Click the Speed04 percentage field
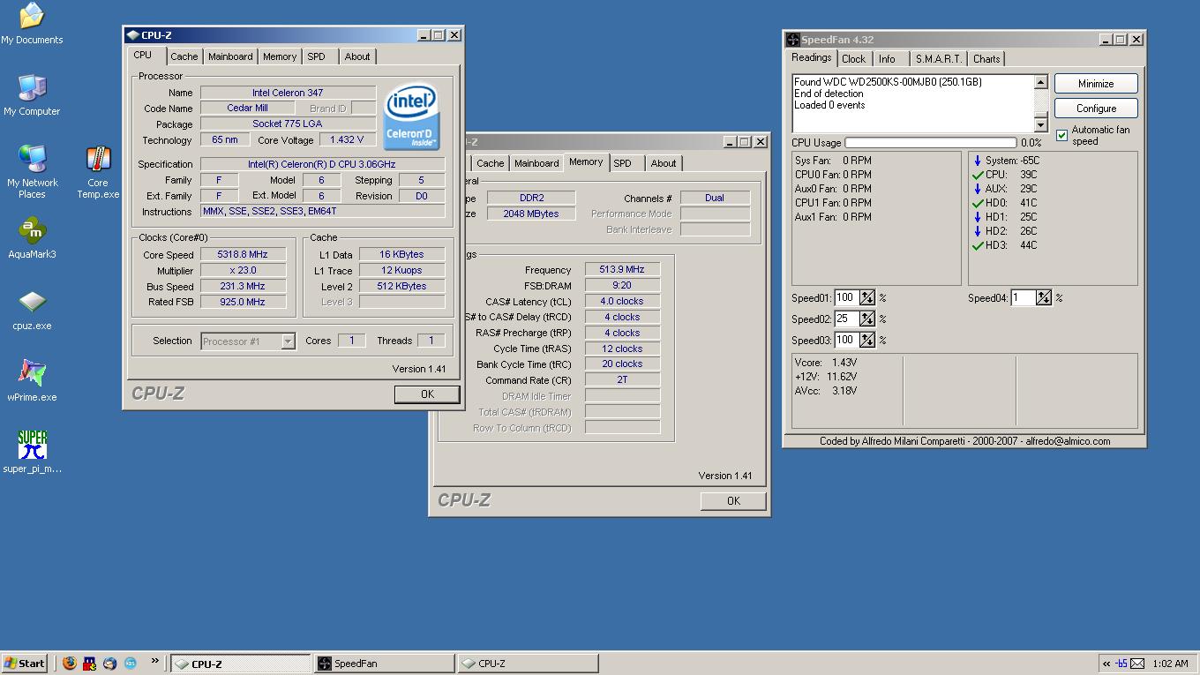This screenshot has width=1200, height=675. tap(1023, 298)
